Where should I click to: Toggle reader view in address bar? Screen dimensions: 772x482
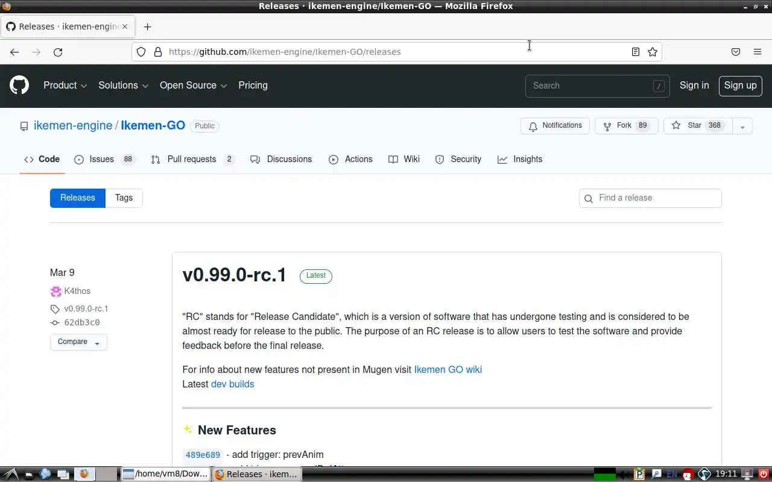635,52
